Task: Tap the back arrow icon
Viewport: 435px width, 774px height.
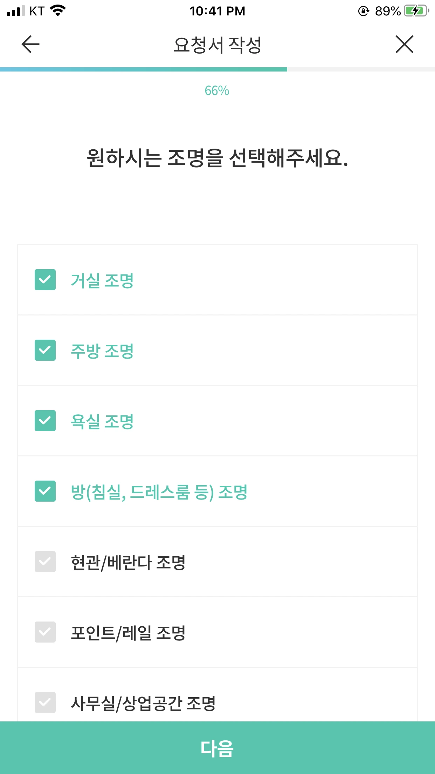Action: pyautogui.click(x=30, y=45)
